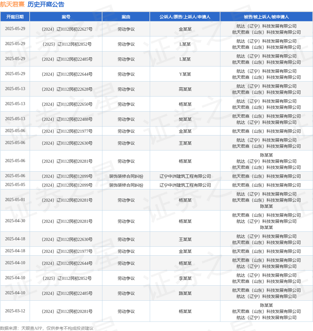The height and width of the screenshot is (331, 313).
Task: Click 22630号 case number in 2025-05-06 row
Action: (x=67, y=143)
